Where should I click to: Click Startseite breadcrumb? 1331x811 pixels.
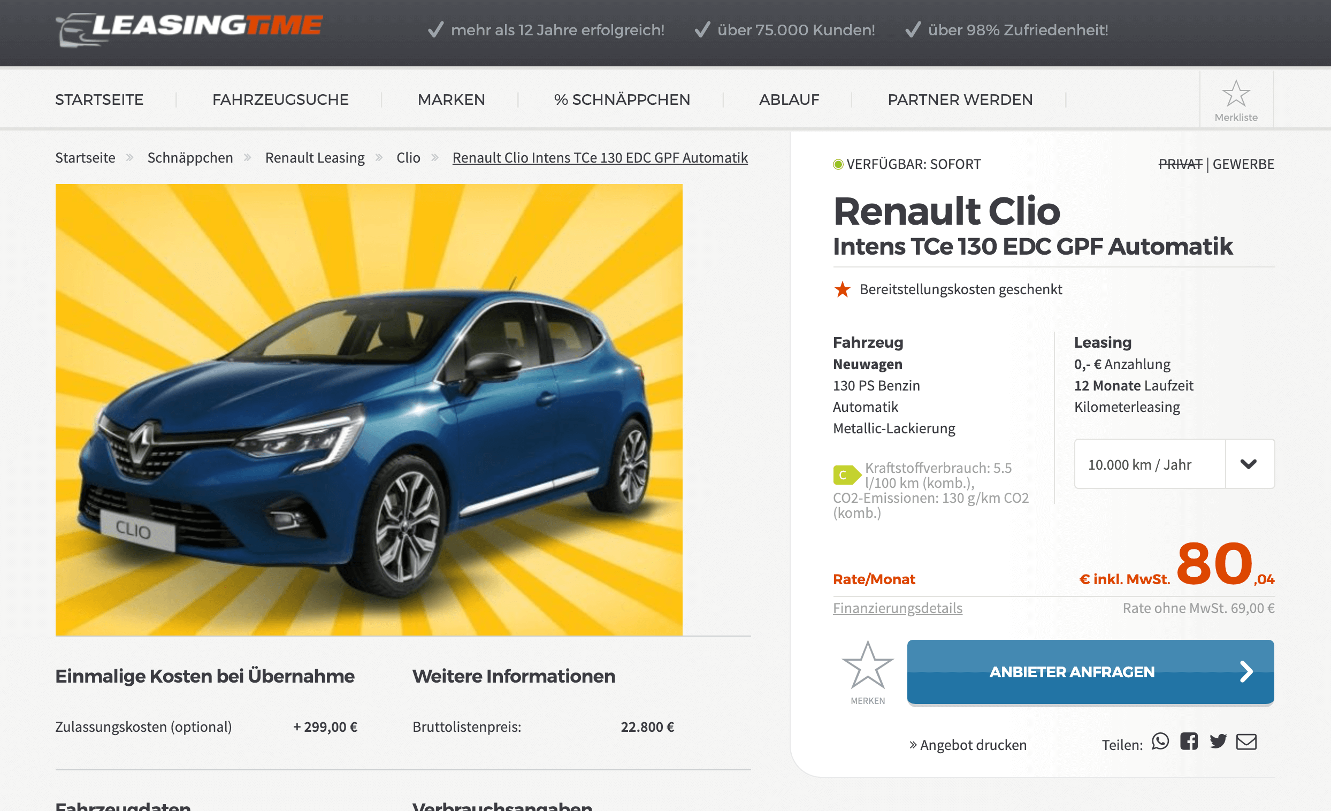86,157
